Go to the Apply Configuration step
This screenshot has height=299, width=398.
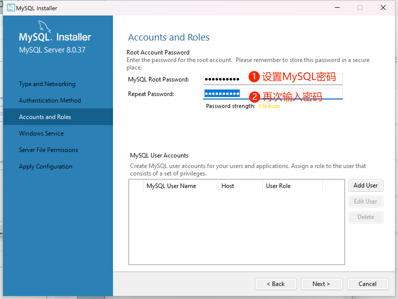pyautogui.click(x=45, y=166)
